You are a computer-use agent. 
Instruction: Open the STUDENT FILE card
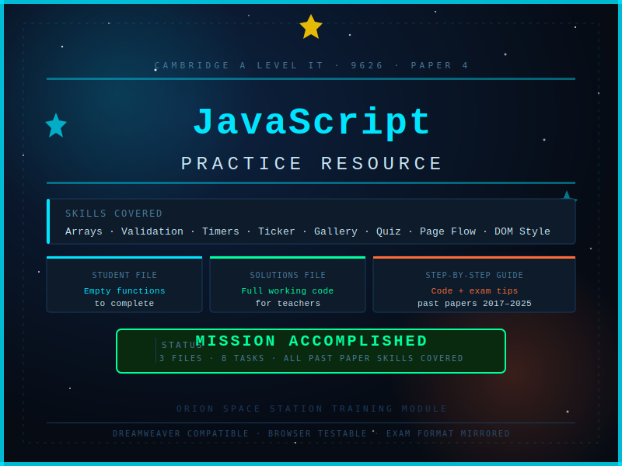pyautogui.click(x=124, y=284)
